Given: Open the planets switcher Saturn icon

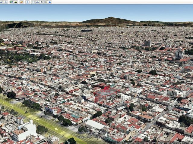Looking at the screenshot, I should (x=21, y=2).
